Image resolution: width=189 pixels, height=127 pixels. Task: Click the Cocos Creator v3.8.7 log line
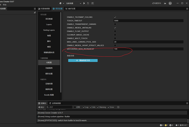click(112, 113)
